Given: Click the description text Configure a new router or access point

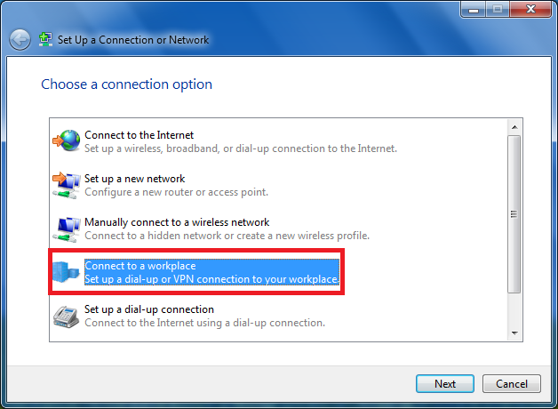Looking at the screenshot, I should tap(176, 192).
